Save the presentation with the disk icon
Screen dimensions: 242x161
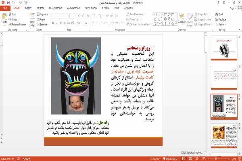click(8, 2)
